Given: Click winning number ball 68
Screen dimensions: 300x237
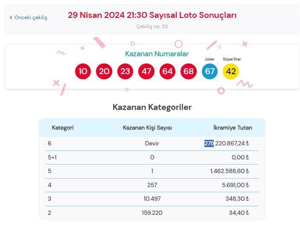Looking at the screenshot, I should coord(189,71).
